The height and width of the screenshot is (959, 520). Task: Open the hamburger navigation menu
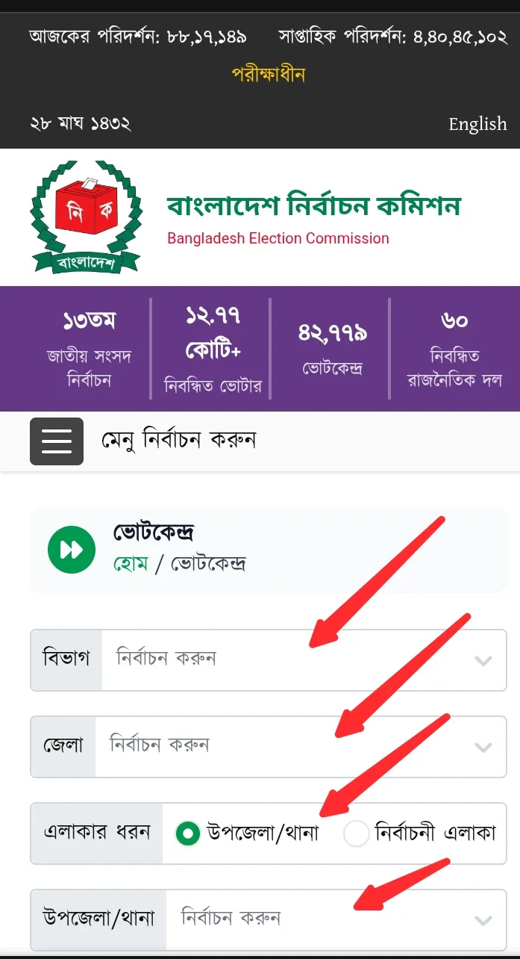pos(57,441)
